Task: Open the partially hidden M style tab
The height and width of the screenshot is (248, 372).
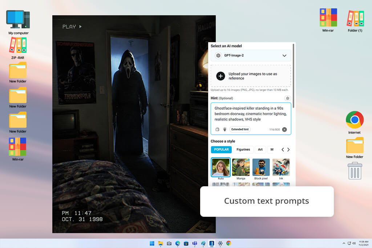Action: point(272,149)
